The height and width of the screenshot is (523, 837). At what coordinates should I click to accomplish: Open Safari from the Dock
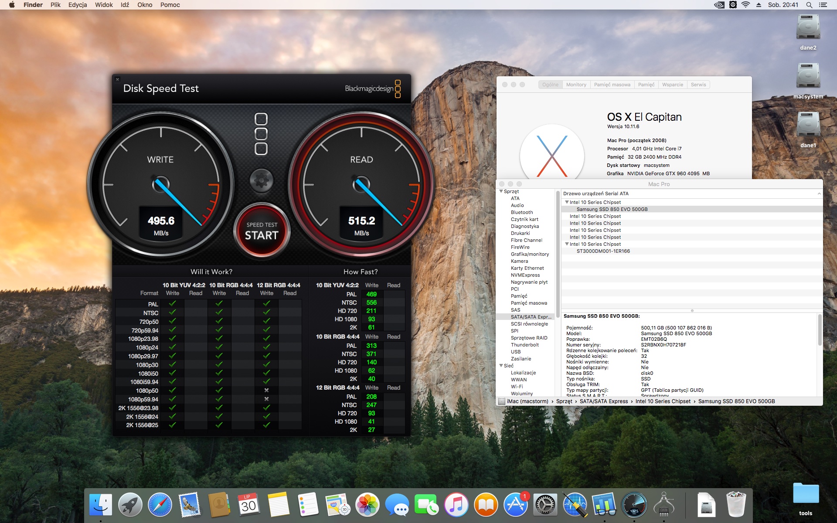tap(160, 505)
